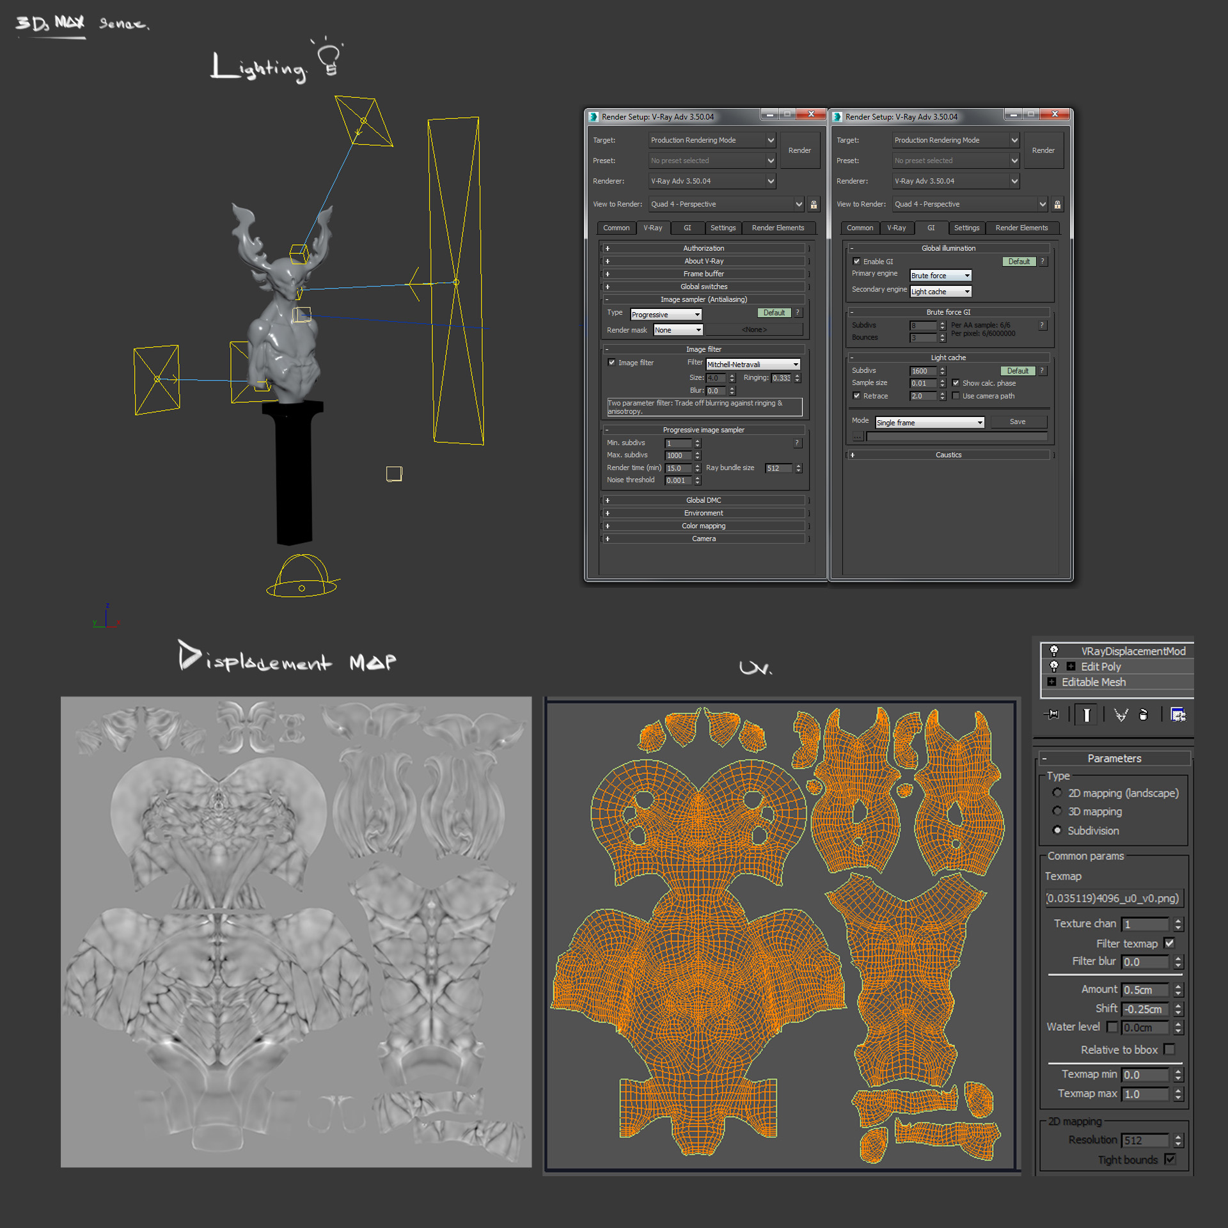Click Make Unique modifier icon

(1121, 714)
